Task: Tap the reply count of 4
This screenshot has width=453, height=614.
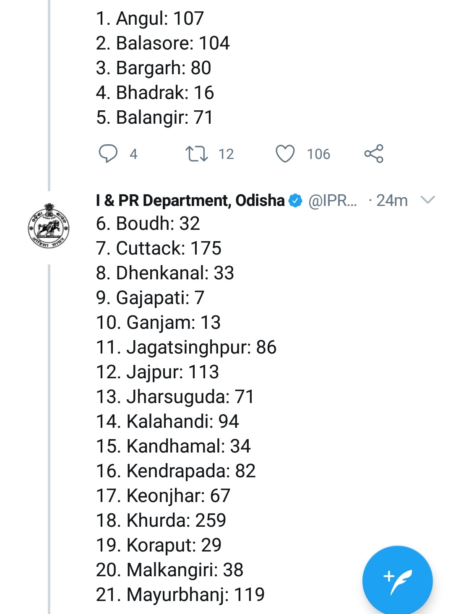Action: (133, 154)
